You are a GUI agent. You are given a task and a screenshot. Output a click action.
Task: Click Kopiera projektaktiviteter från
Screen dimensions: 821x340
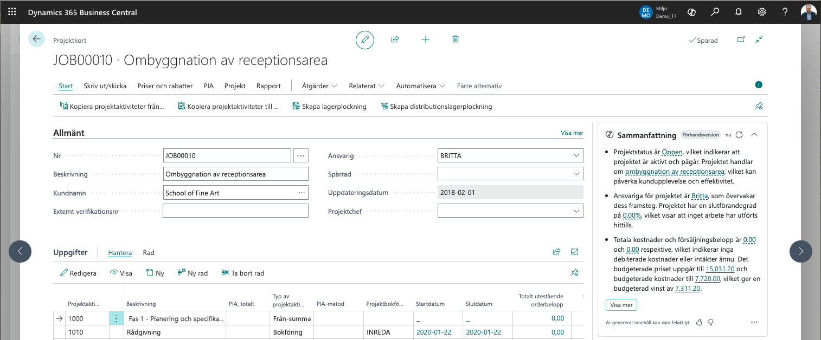[x=112, y=106]
